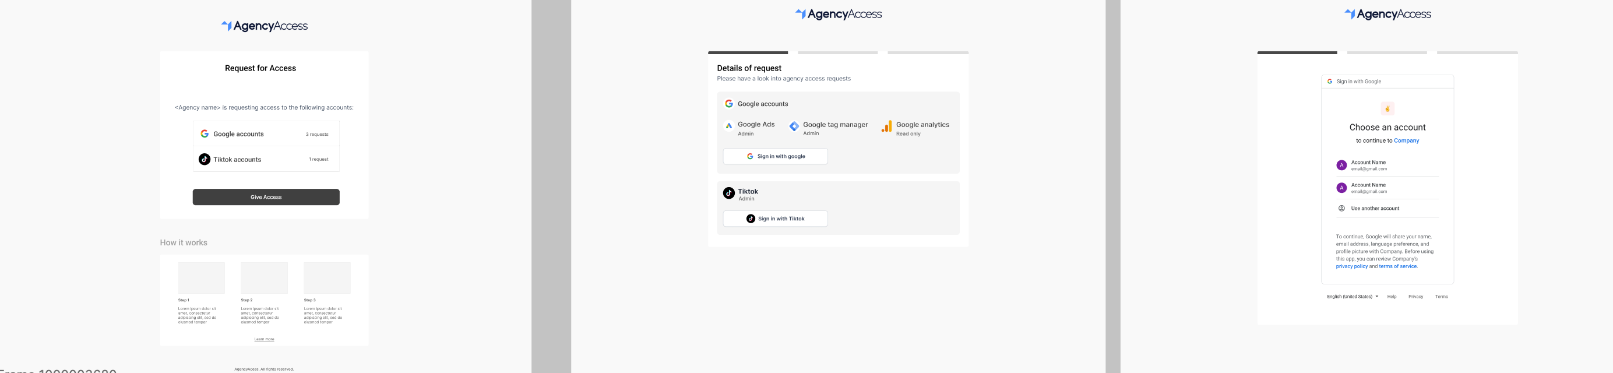Open the privacy policy link
The image size is (1613, 373).
[1351, 266]
